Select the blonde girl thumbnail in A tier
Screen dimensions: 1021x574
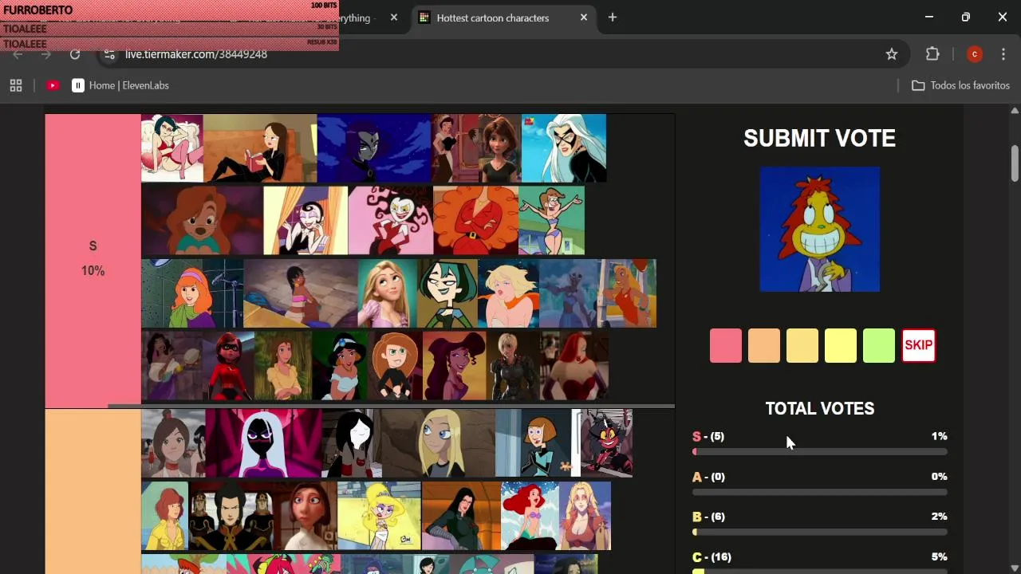pos(437,443)
